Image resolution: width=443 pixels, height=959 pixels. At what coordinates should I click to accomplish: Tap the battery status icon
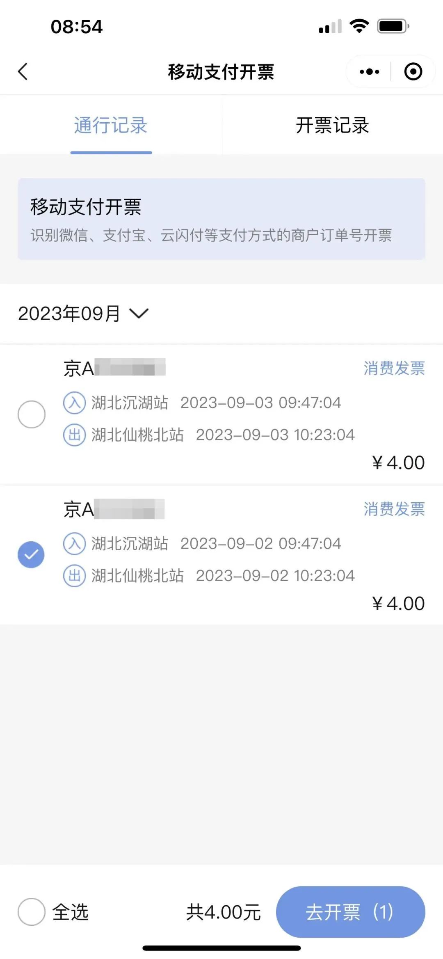393,27
